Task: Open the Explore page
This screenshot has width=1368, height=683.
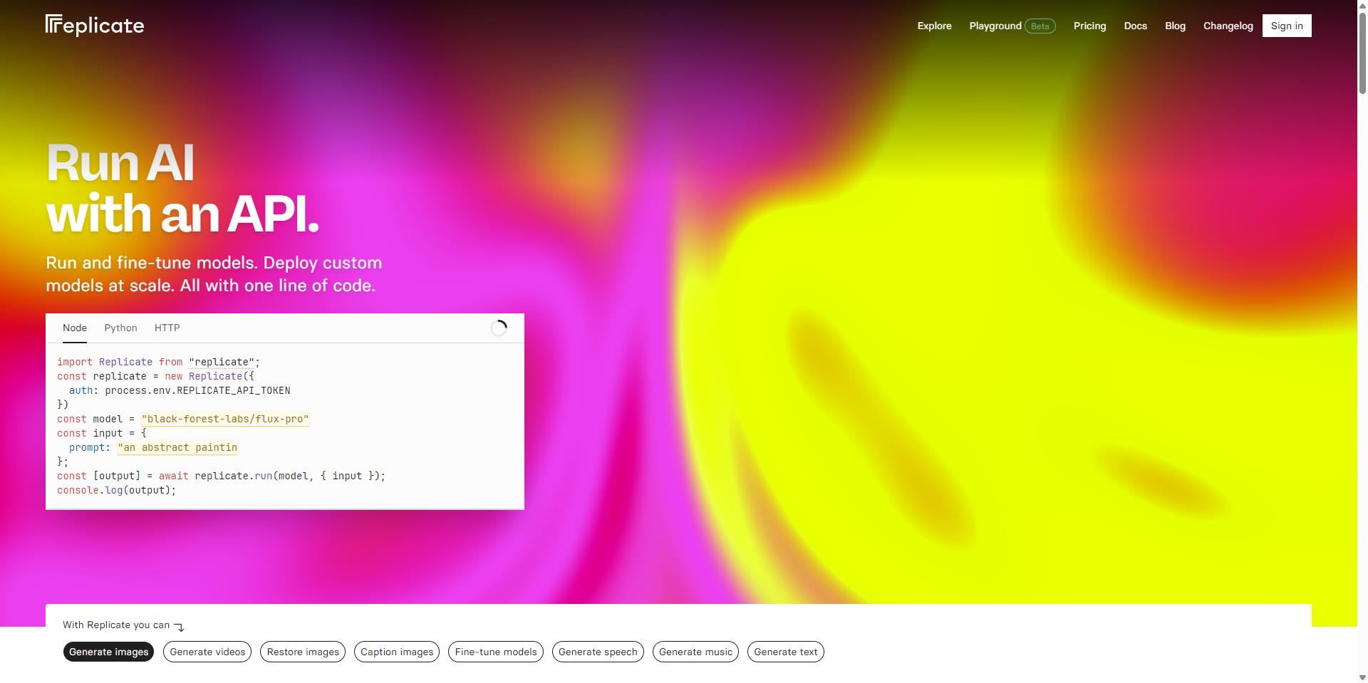Action: 934,26
